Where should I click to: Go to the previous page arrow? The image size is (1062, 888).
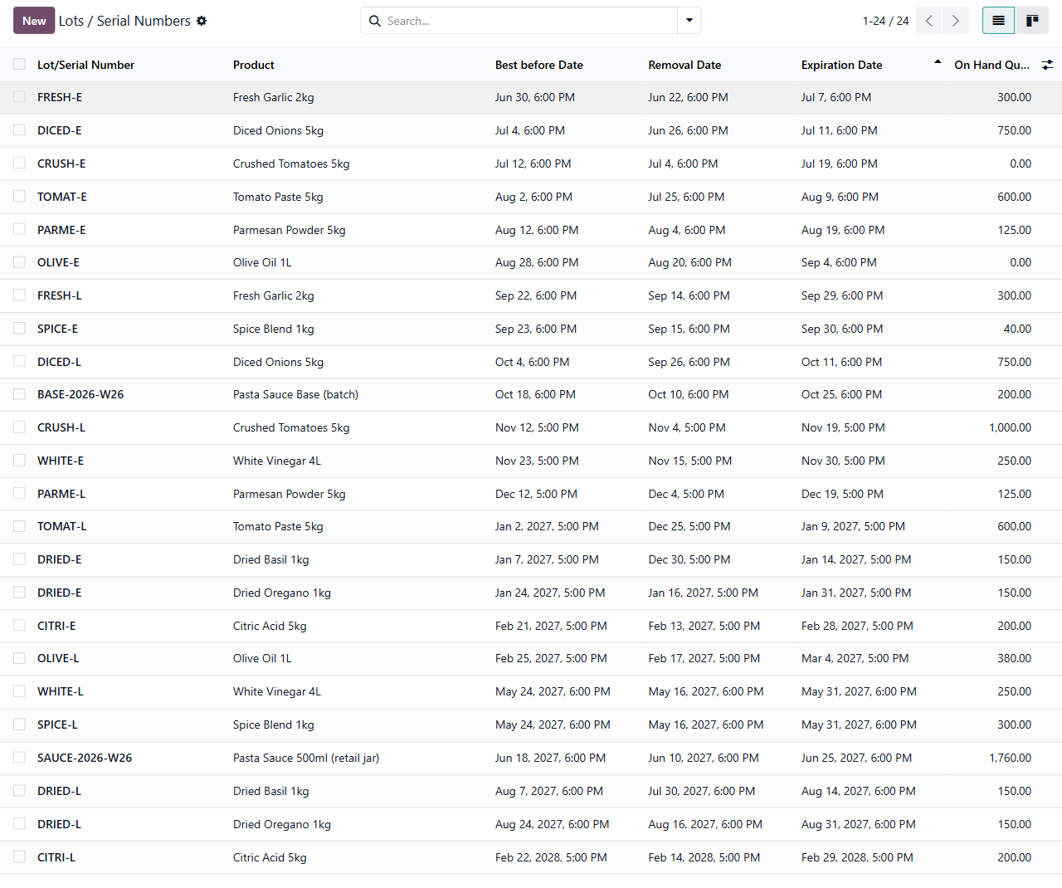929,21
